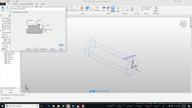
Task: Click simulation Play button
Action: coord(99,91)
